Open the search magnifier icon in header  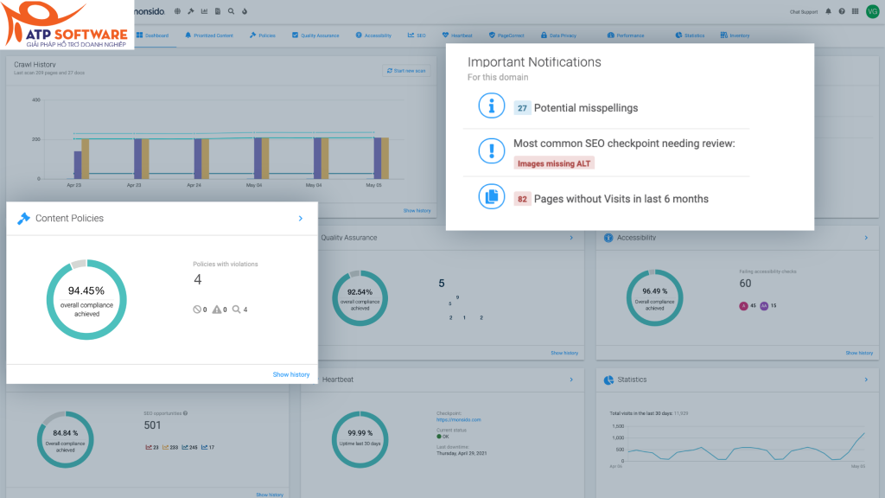[231, 11]
